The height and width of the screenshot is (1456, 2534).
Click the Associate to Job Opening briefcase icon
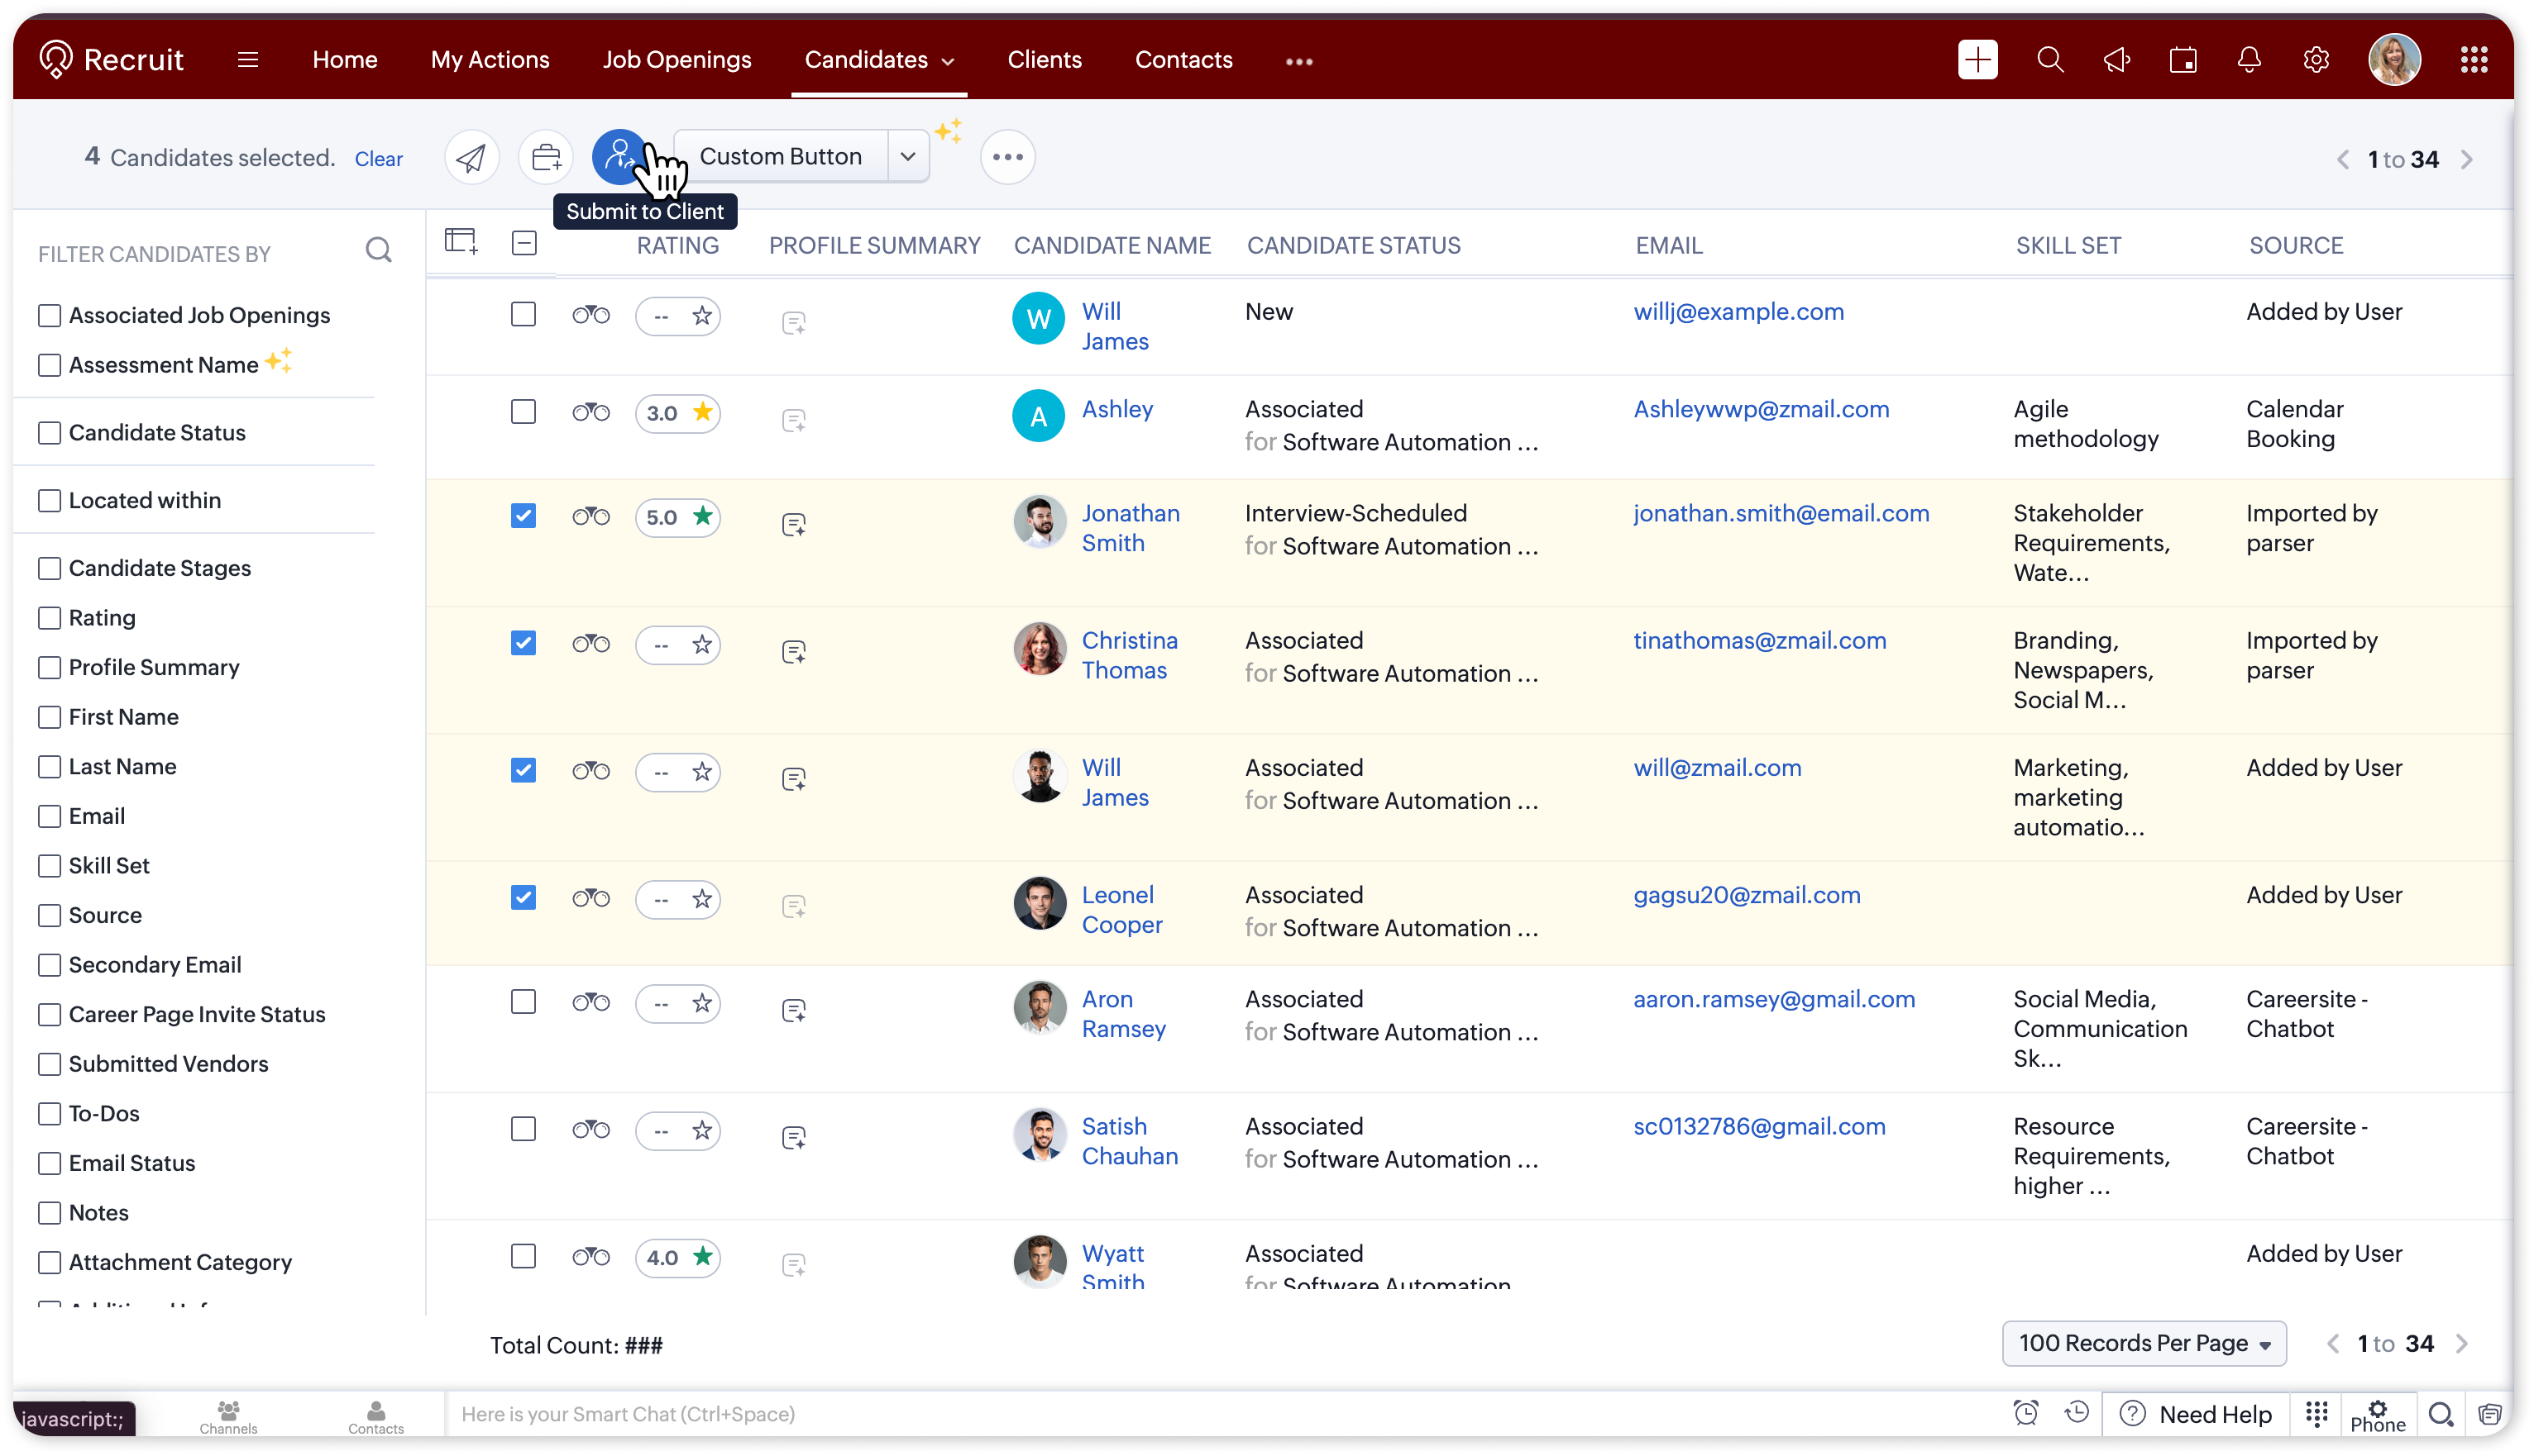(546, 157)
